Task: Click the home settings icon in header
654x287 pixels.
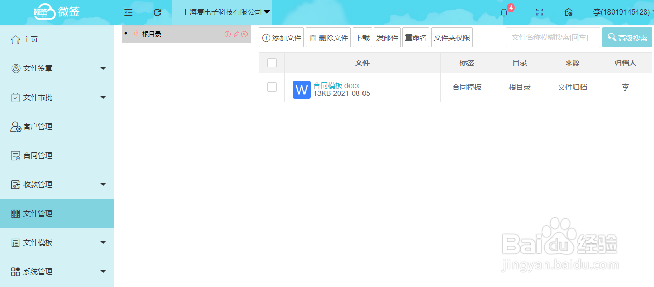Action: pos(569,12)
